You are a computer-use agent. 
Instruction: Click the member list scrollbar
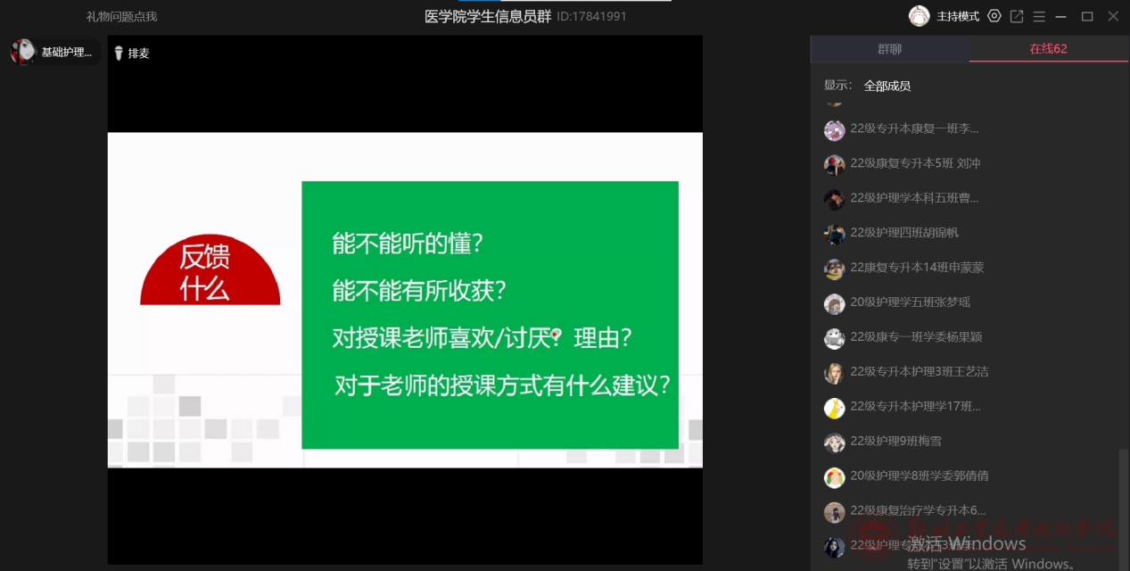point(1123,500)
